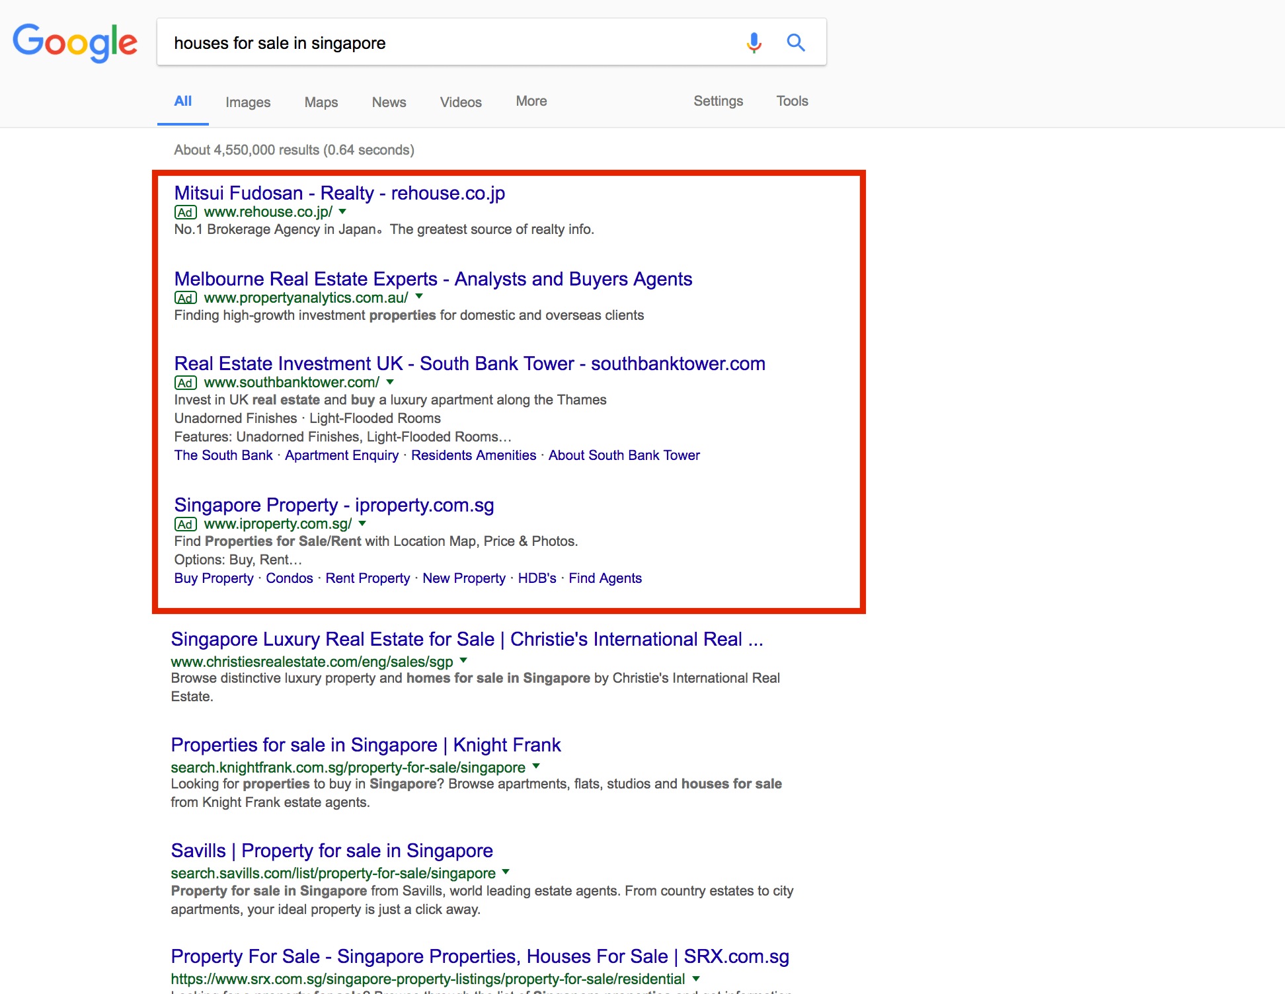
Task: Select the All results tab
Action: pyautogui.click(x=183, y=101)
